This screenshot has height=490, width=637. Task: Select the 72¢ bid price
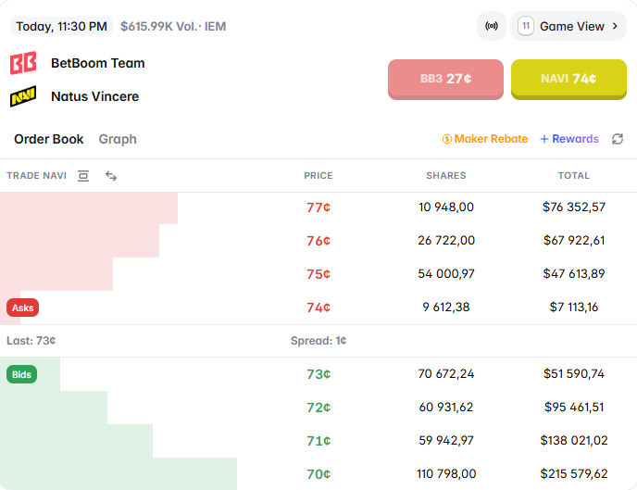(318, 408)
